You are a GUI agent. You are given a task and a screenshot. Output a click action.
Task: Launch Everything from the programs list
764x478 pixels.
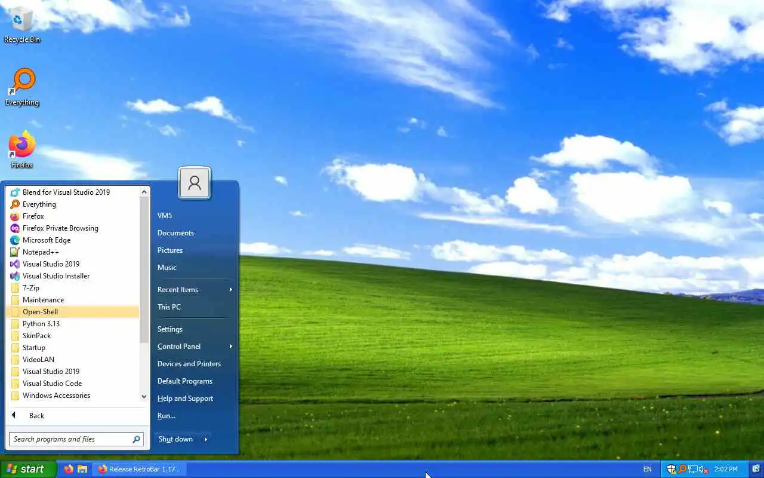tap(73, 204)
